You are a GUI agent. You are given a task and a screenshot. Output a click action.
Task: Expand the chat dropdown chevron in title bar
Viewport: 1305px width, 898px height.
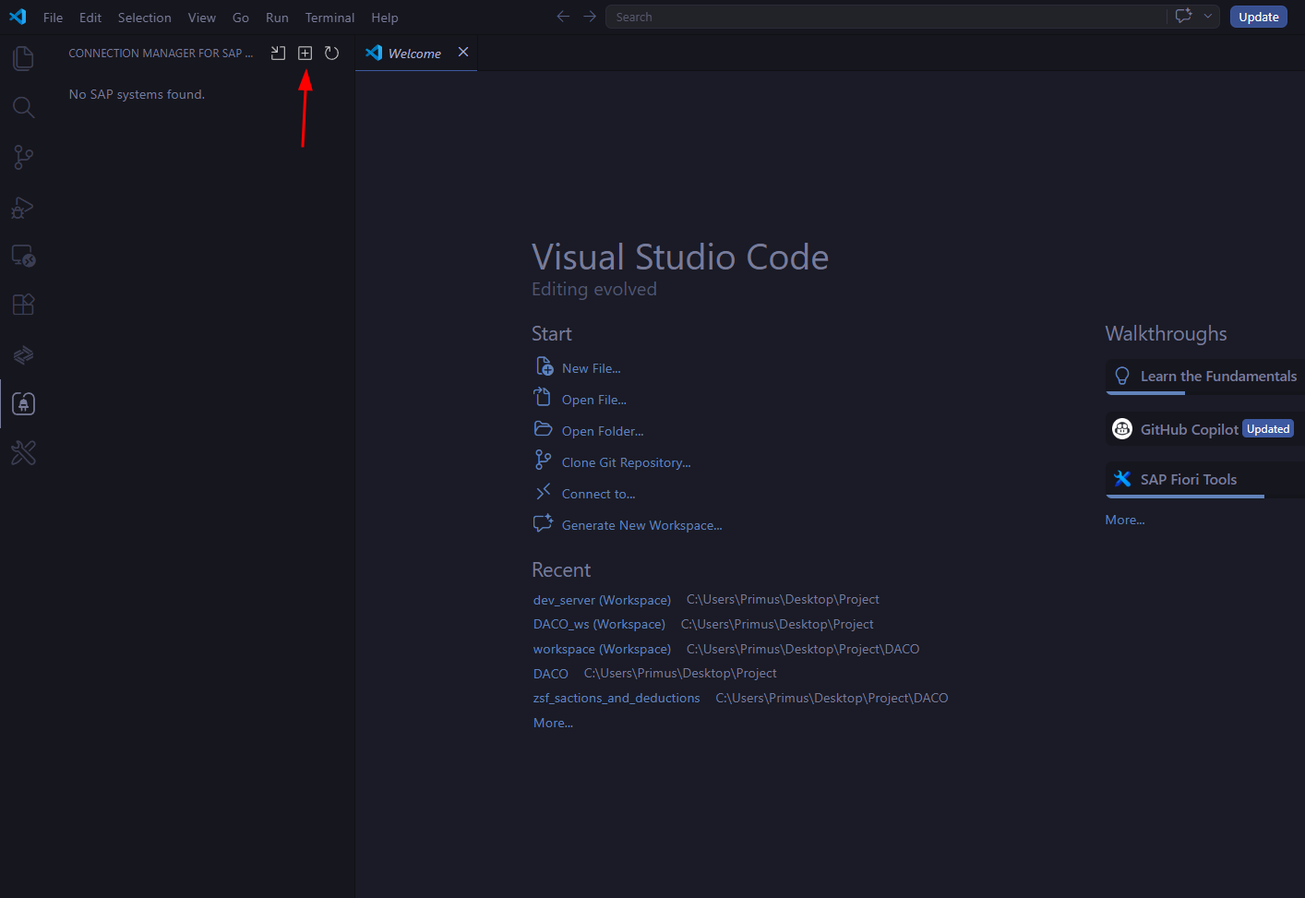coord(1207,17)
